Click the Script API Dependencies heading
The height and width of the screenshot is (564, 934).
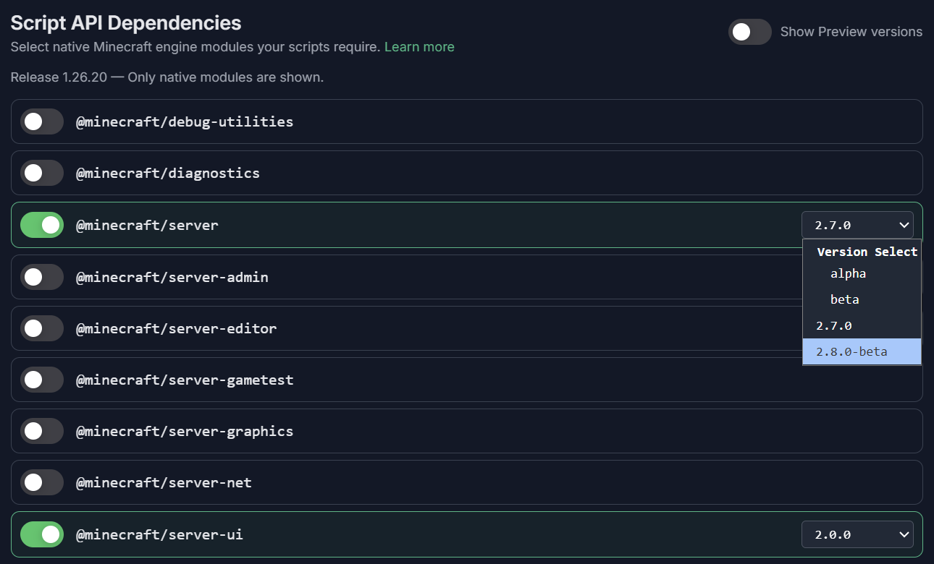click(126, 22)
